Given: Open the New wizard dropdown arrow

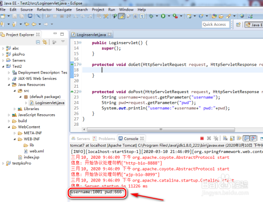Looking at the screenshot, I should [8, 16].
